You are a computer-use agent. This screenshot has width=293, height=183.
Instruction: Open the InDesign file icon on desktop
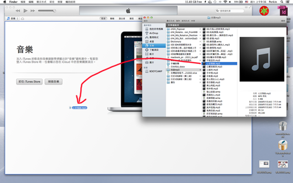click(283, 11)
